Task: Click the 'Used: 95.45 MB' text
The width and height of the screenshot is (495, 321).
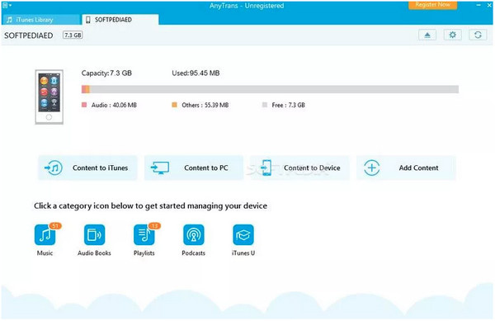Action: tap(196, 73)
